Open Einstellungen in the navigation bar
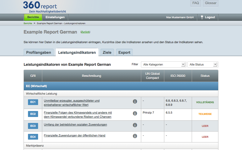The image size is (242, 150). pyautogui.click(x=55, y=17)
